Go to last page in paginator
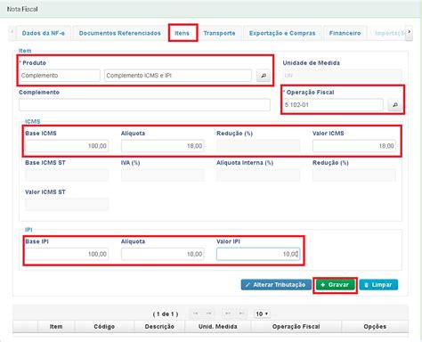Image resolution: width=422 pixels, height=342 pixels. (241, 313)
